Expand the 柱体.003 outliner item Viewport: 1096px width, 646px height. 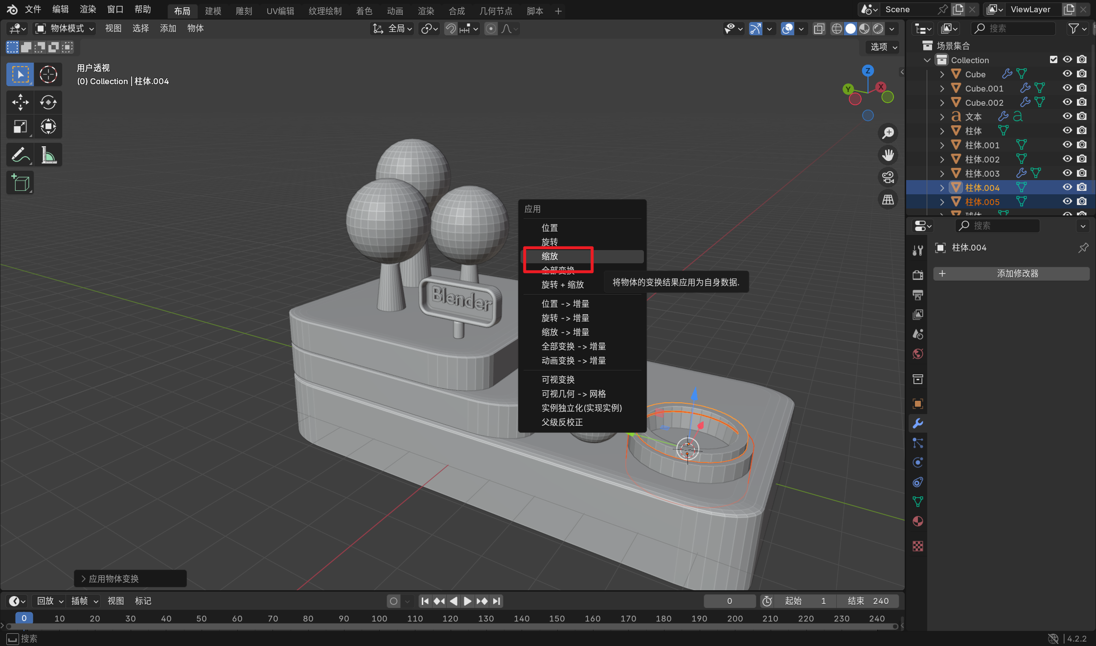942,173
